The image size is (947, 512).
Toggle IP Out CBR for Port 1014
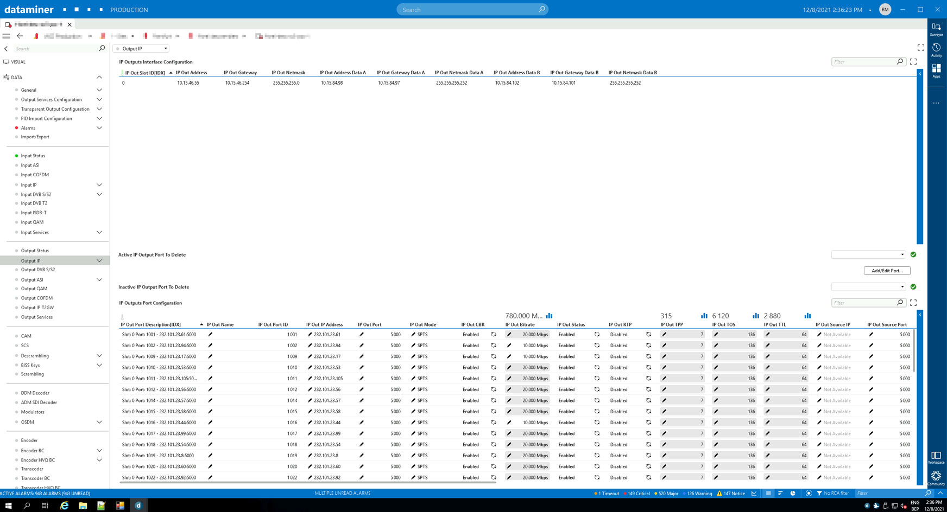coord(494,400)
